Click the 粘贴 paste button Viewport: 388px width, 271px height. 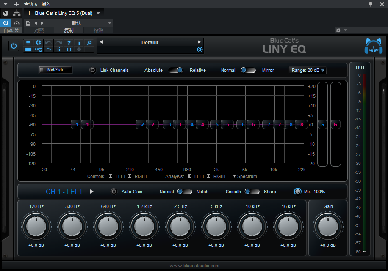[98, 30]
